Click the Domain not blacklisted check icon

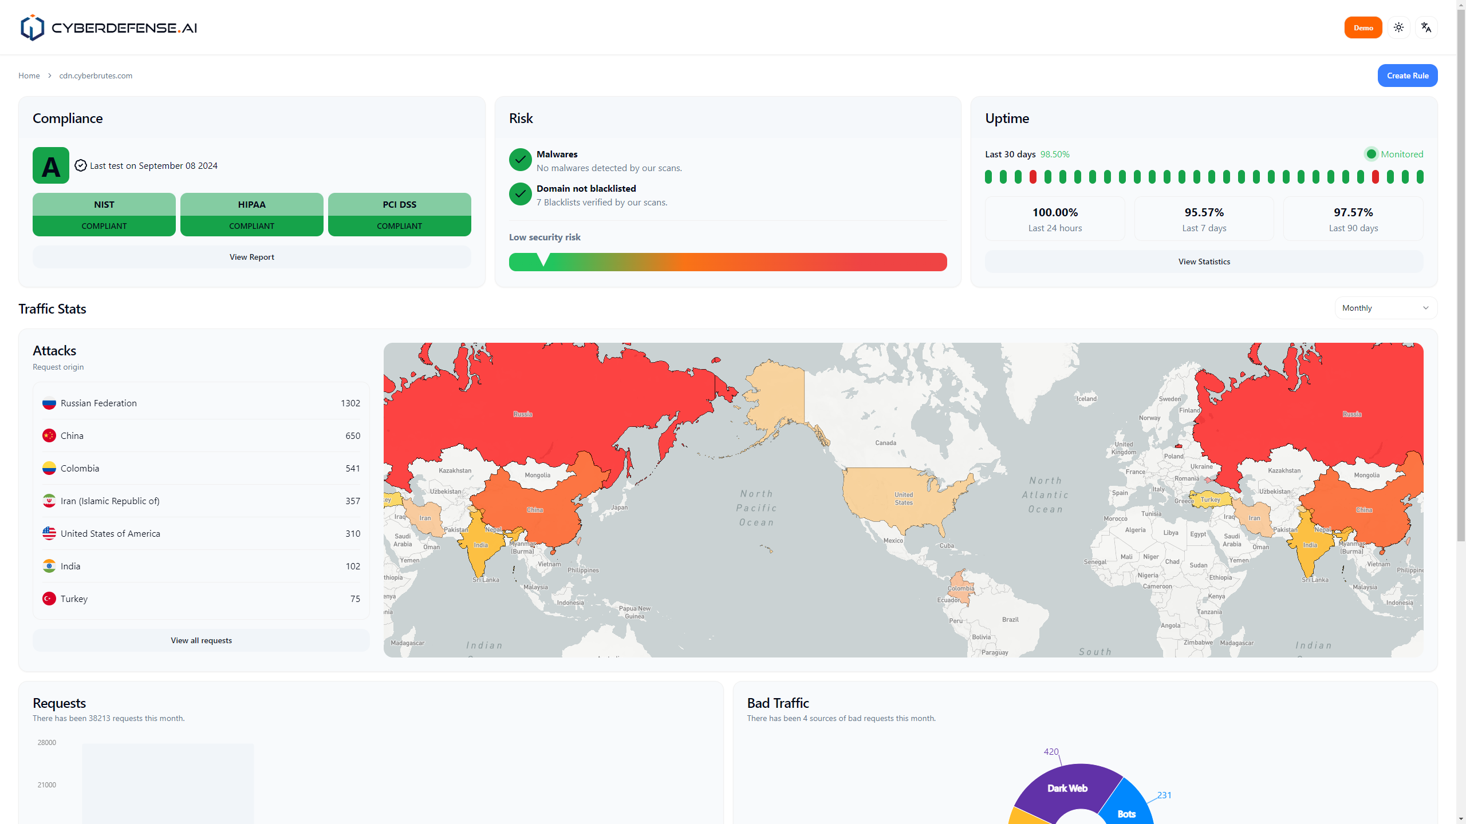(x=520, y=195)
